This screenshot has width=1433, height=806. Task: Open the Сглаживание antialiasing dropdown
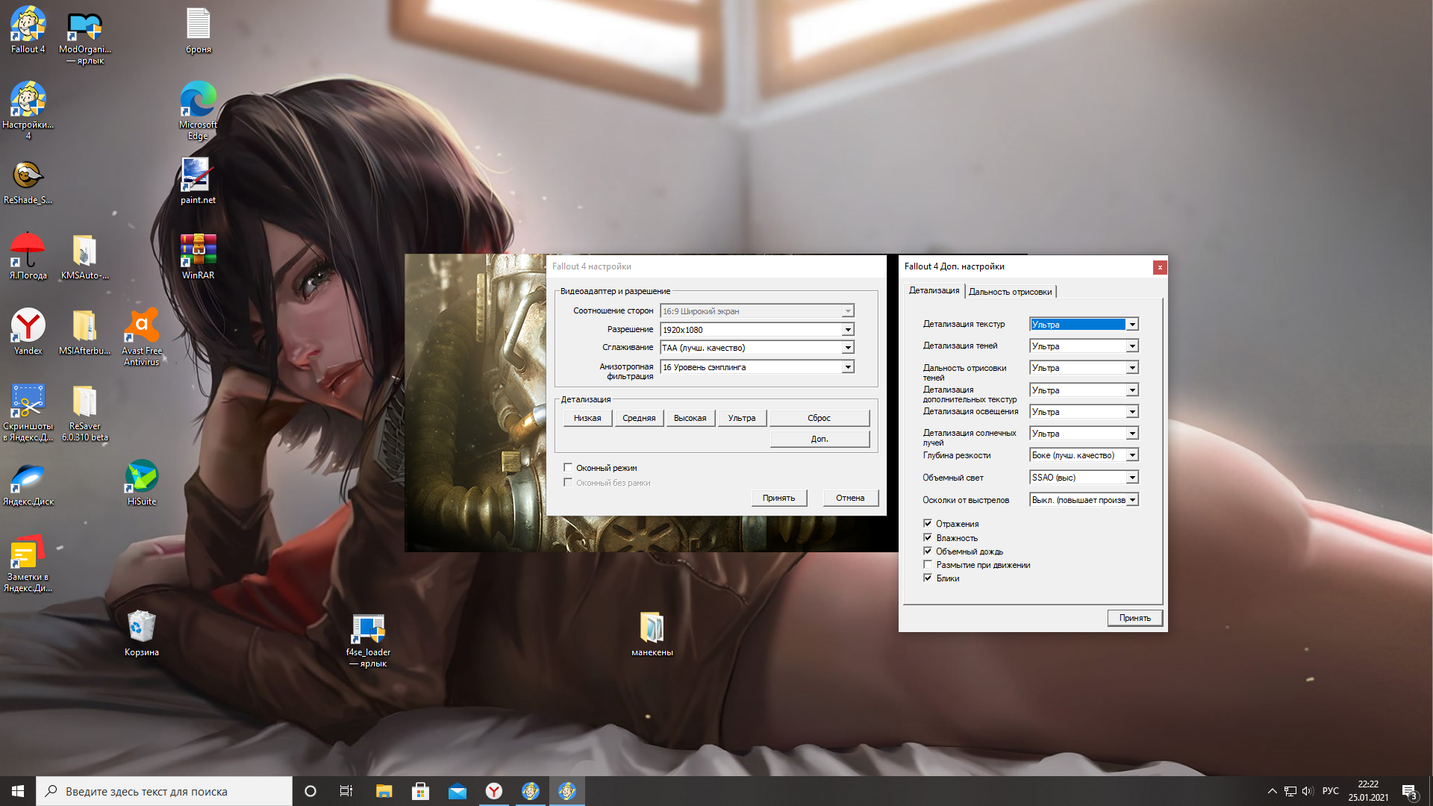tap(848, 348)
